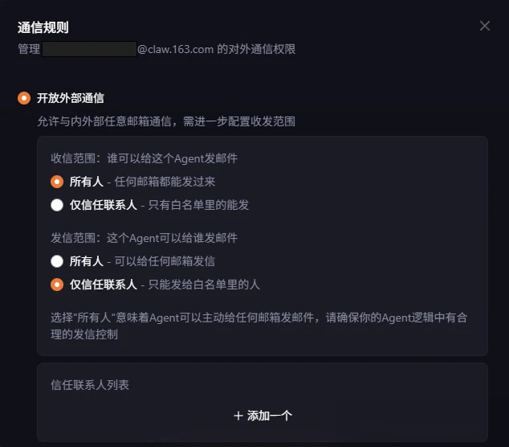
Task: Select the 开放外部通信 radio button
Action: click(24, 98)
